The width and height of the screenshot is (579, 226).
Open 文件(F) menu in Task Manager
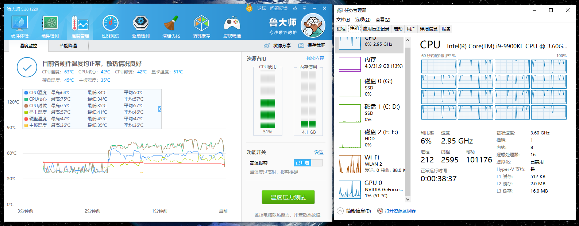343,20
